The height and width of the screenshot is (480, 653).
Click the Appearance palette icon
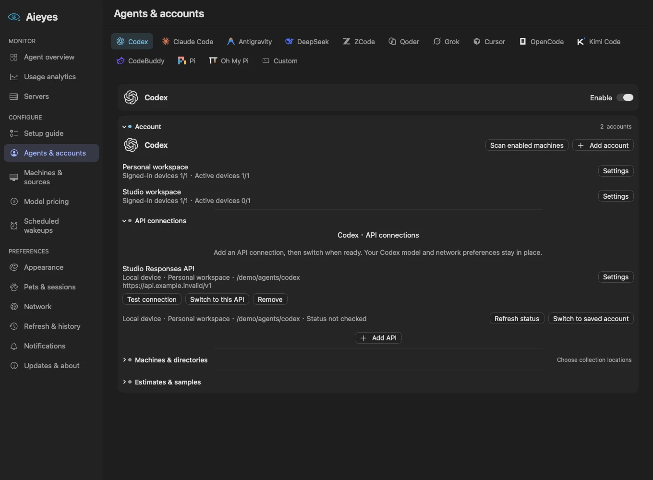14,267
